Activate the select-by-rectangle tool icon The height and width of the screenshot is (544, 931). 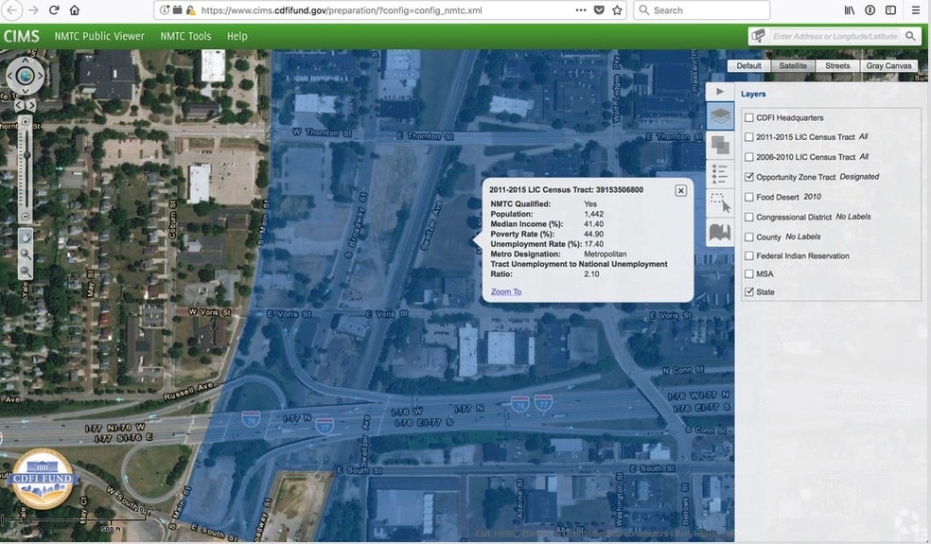coord(720,203)
